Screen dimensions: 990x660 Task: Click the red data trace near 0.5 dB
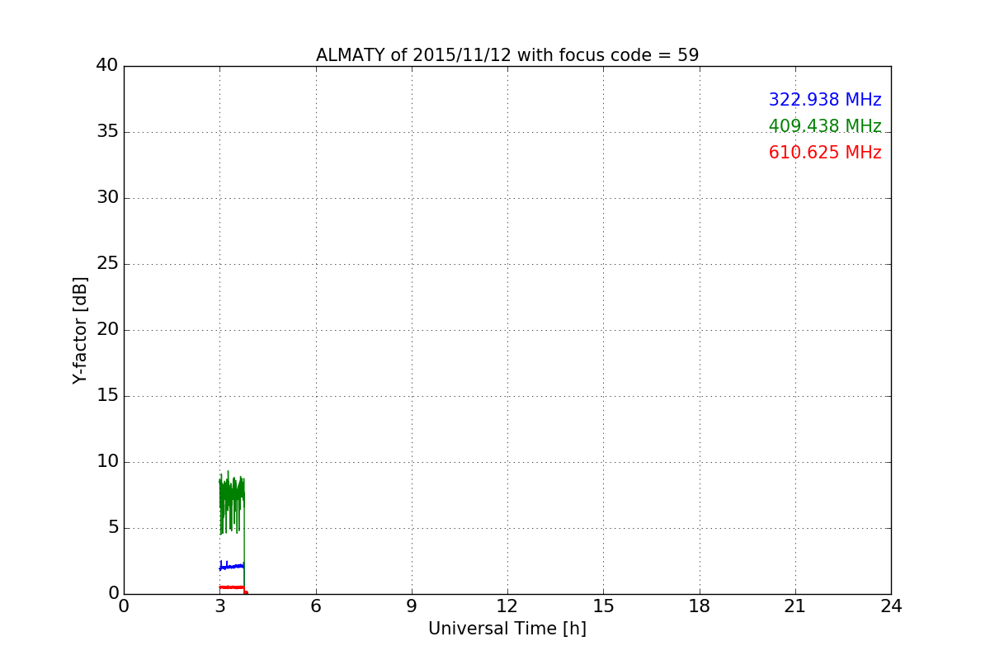(x=232, y=587)
